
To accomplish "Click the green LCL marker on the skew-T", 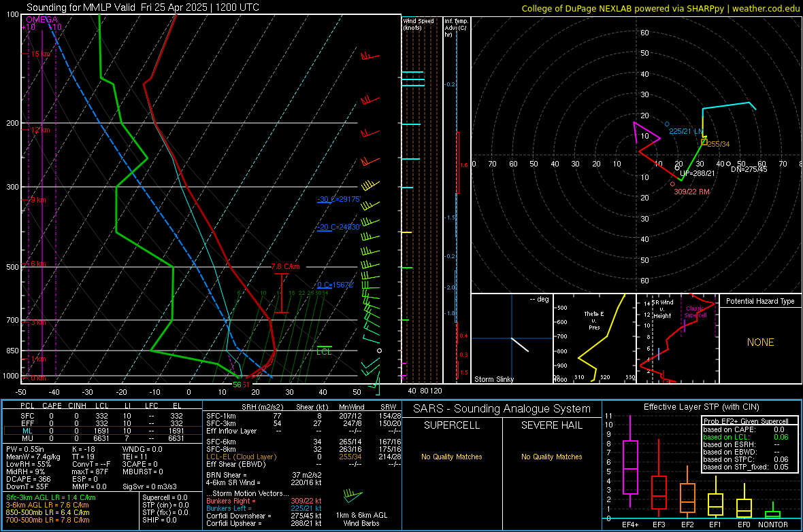I will (x=324, y=351).
